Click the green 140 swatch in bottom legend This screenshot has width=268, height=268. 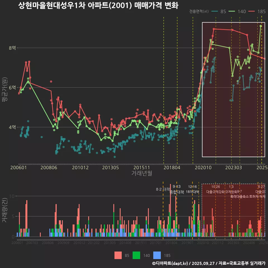(x=136, y=255)
